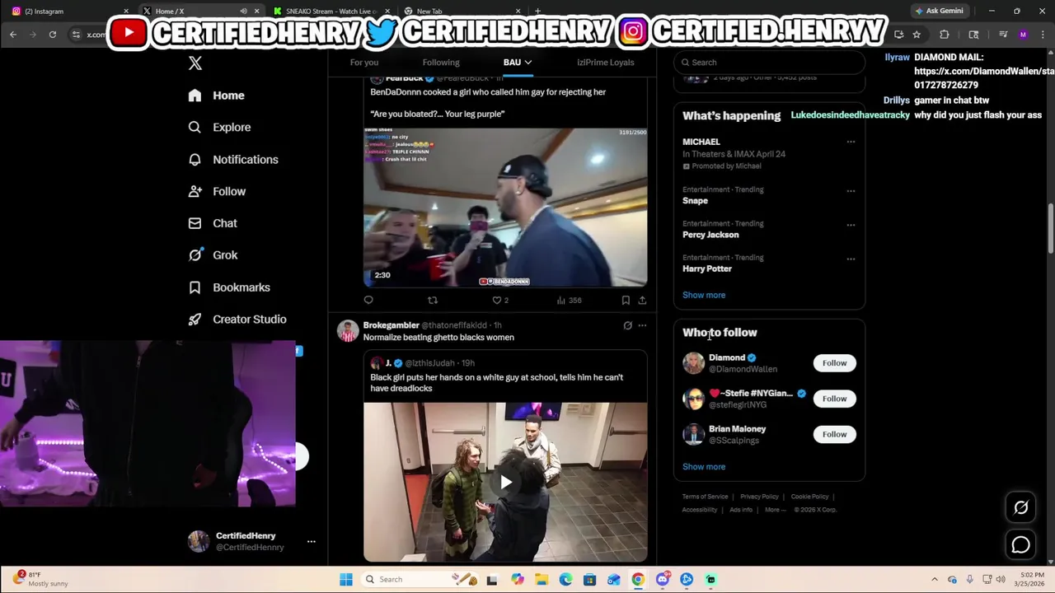This screenshot has height=593, width=1055.
Task: Open the Follow page in sidebar
Action: [217, 191]
